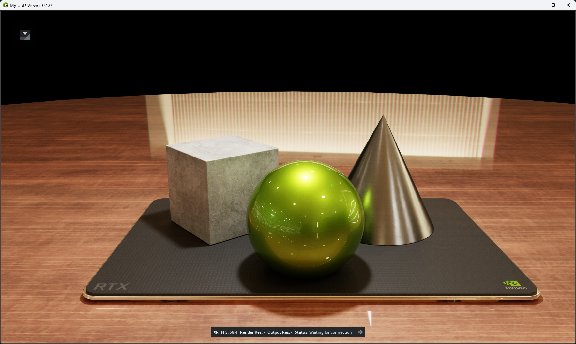Viewport: 576px width, 344px height.
Task: Close the My USD Viewer window
Action: click(568, 5)
